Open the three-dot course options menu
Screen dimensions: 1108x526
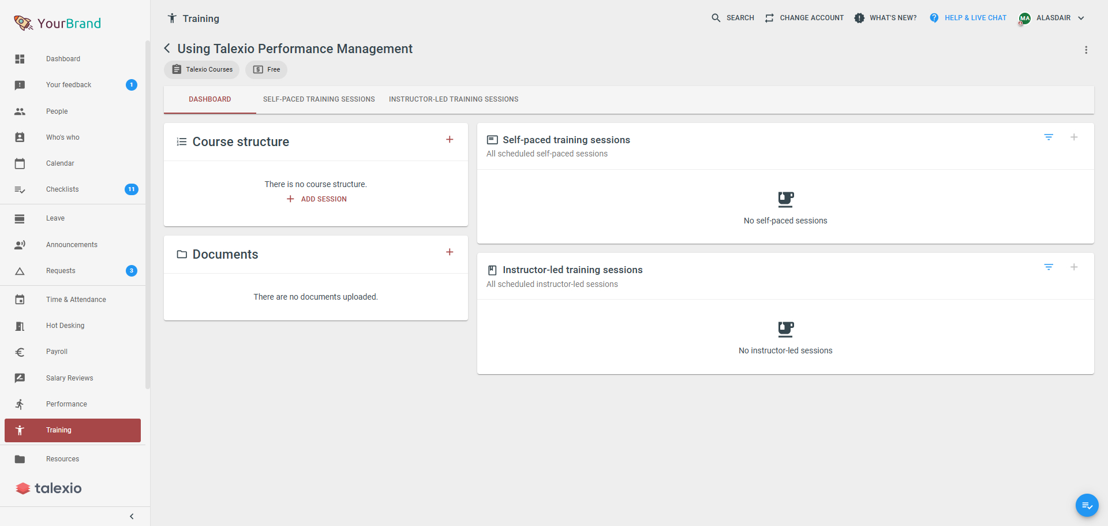click(x=1086, y=50)
